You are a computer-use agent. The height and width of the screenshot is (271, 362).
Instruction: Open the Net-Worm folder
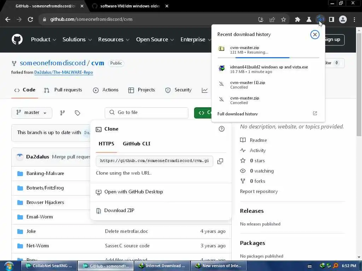click(37, 246)
